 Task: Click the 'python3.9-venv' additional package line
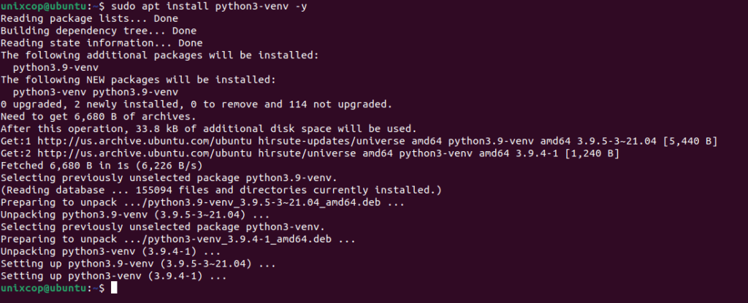[x=56, y=68]
